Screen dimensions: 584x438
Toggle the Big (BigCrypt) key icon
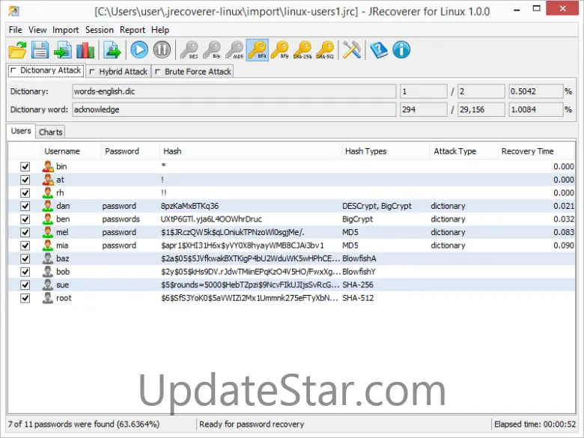212,50
